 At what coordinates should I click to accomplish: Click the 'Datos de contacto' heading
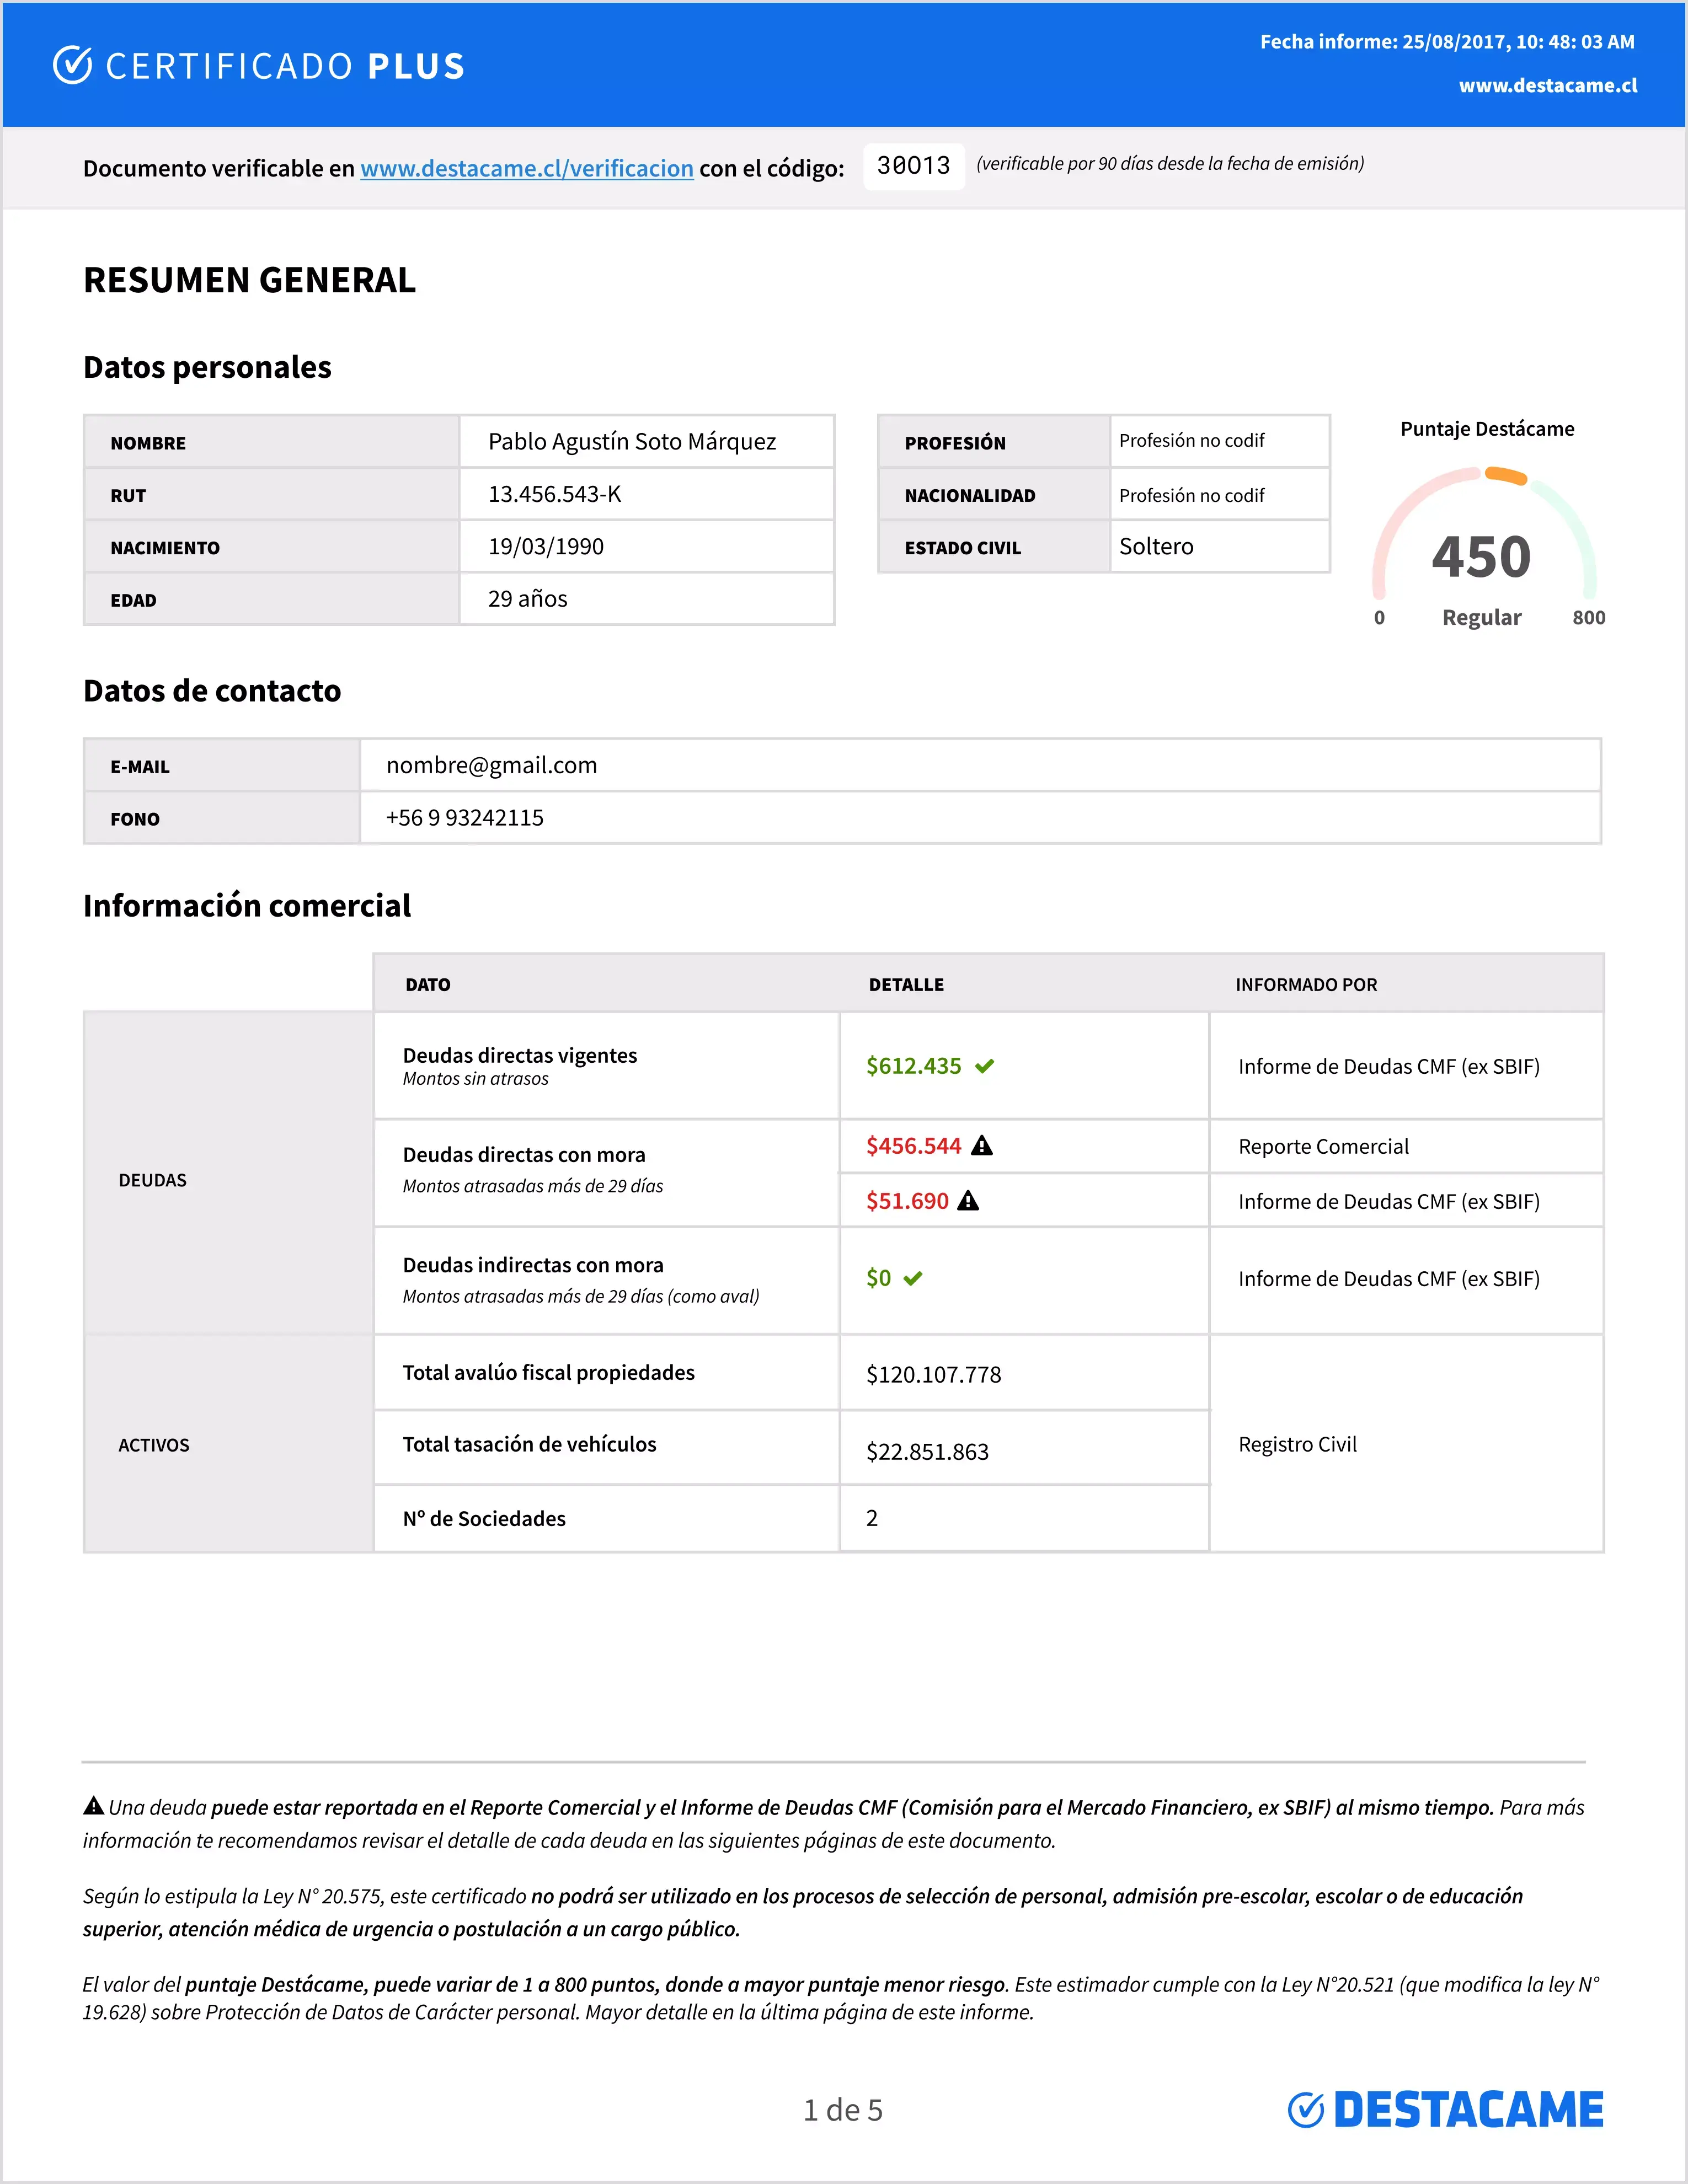(x=212, y=691)
